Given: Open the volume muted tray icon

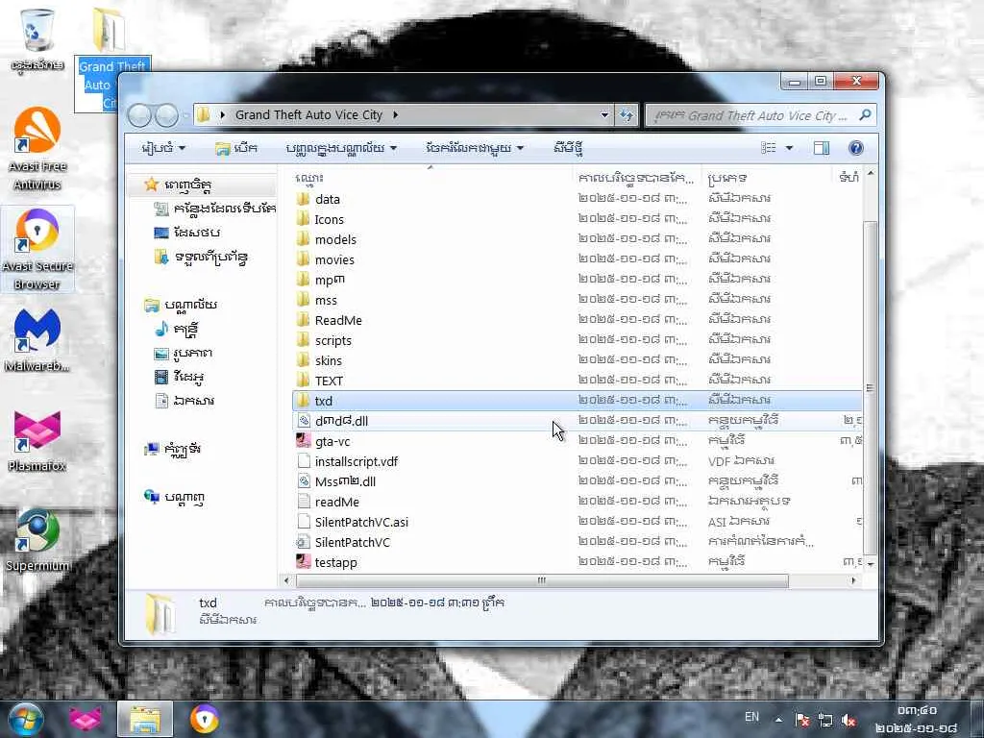Looking at the screenshot, I should pos(849,721).
